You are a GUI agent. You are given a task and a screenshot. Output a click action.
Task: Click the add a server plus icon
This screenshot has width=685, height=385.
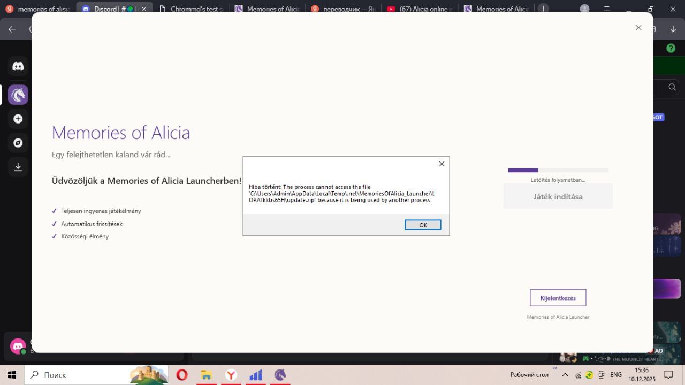click(18, 119)
